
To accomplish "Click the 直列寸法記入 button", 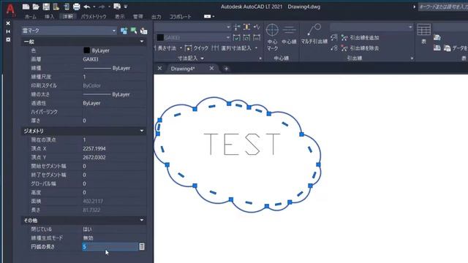I will (x=233, y=48).
